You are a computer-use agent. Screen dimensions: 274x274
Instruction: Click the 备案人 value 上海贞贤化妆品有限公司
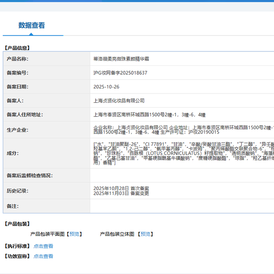point(119,101)
